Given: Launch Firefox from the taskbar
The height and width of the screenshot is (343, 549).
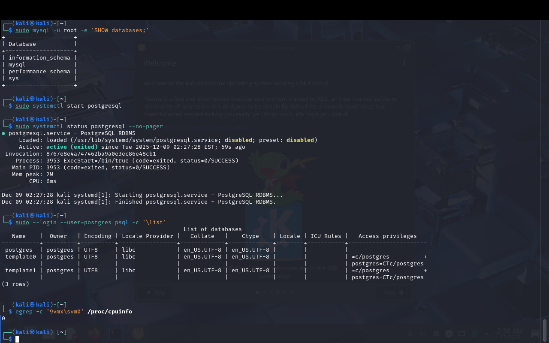Looking at the screenshot, I should click(x=94, y=334).
